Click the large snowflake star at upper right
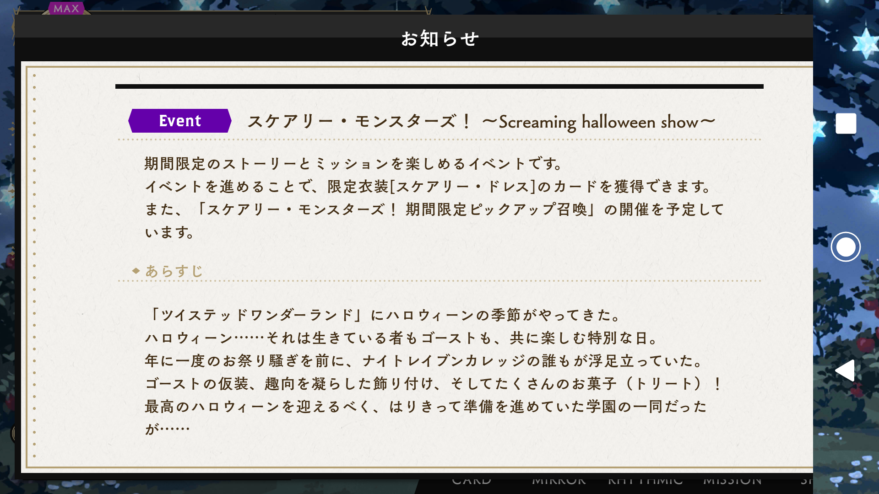The height and width of the screenshot is (494, 879). pos(865,43)
